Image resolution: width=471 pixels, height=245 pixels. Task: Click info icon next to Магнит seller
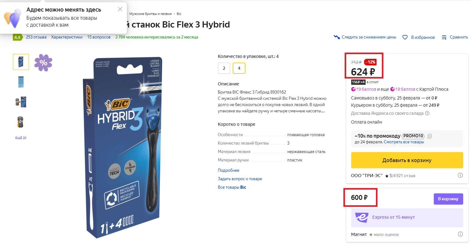(460, 234)
